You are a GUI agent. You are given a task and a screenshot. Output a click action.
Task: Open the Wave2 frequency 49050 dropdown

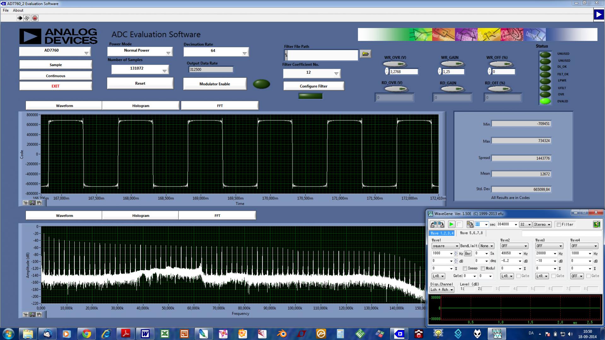[x=520, y=253]
